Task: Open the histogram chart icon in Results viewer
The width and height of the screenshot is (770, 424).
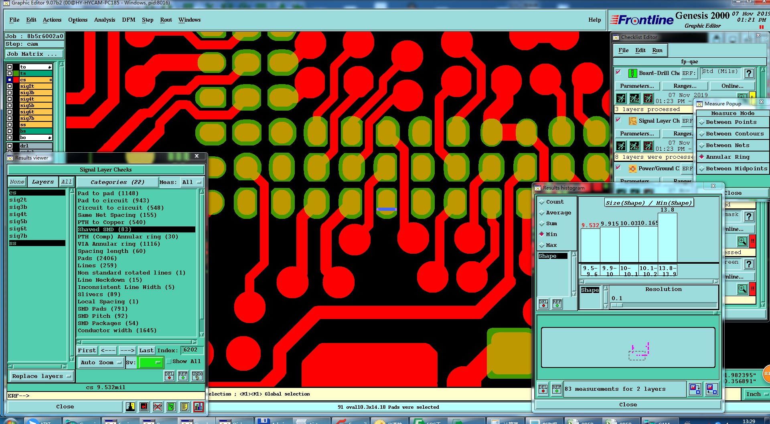Action: pos(198,407)
